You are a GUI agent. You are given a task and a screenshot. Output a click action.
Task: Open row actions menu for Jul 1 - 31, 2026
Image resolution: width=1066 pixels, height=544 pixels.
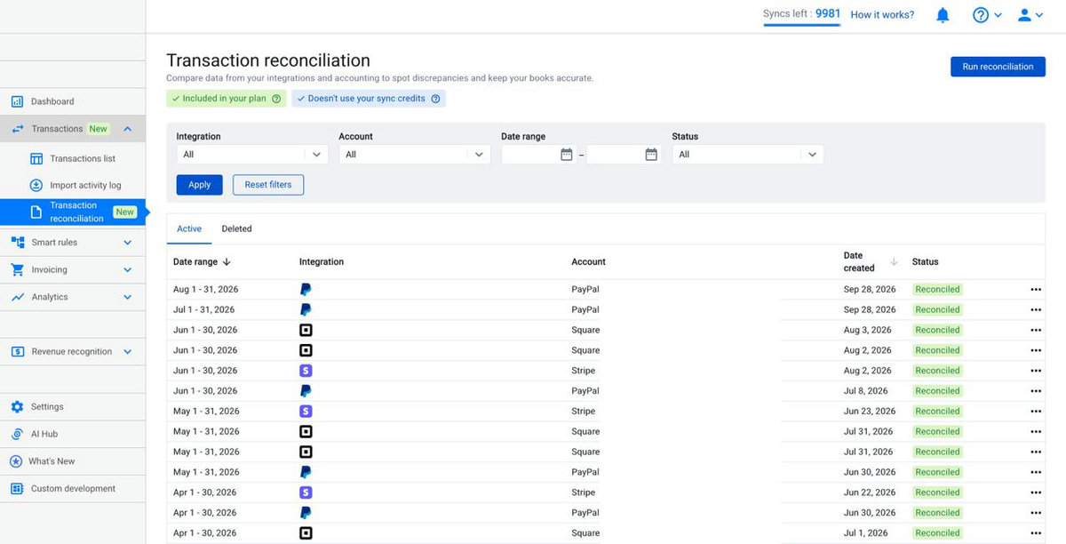tap(1036, 310)
